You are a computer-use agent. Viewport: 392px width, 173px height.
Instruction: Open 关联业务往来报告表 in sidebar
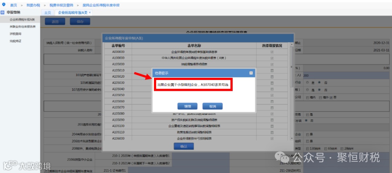pyautogui.click(x=23, y=27)
